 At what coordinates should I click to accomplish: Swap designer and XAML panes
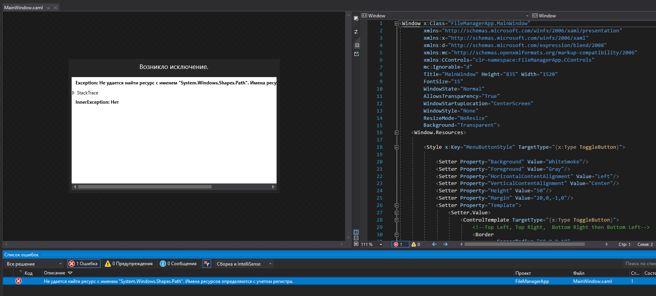click(356, 32)
